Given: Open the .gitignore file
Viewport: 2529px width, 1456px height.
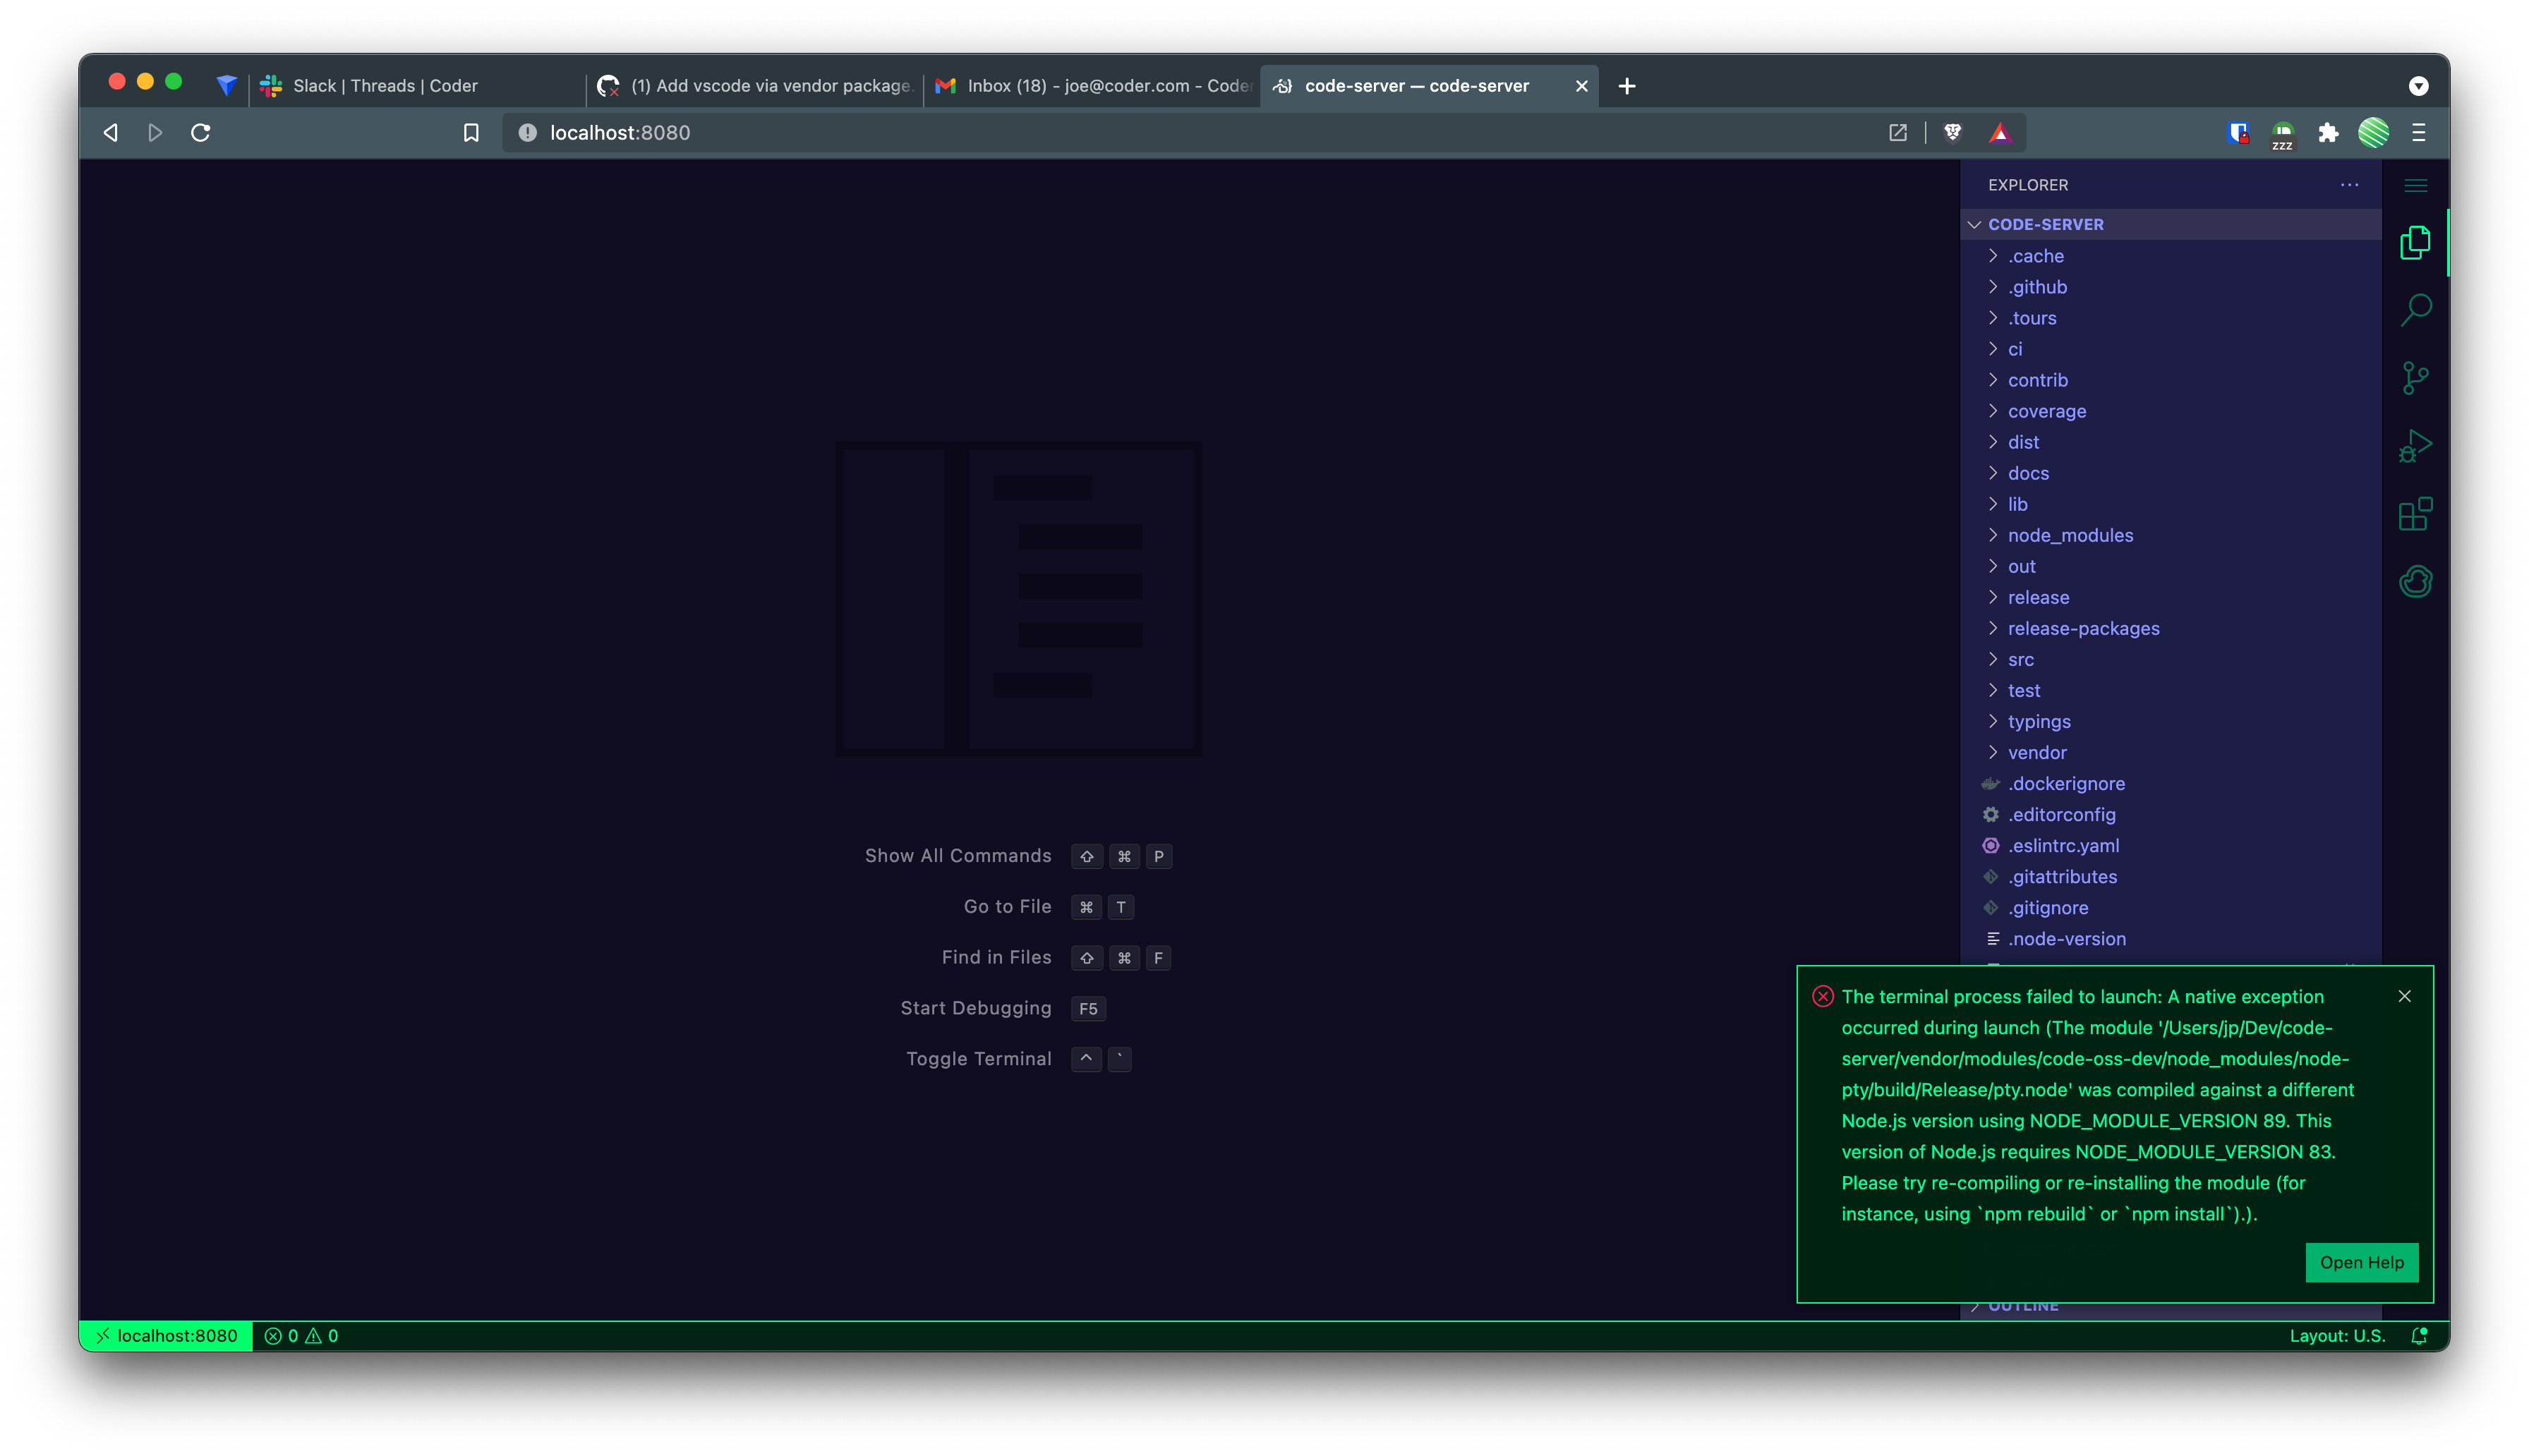Looking at the screenshot, I should click(x=2170, y=907).
